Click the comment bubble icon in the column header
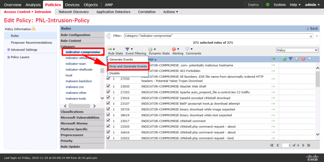This screenshot has width=324, height=162. click(310, 58)
